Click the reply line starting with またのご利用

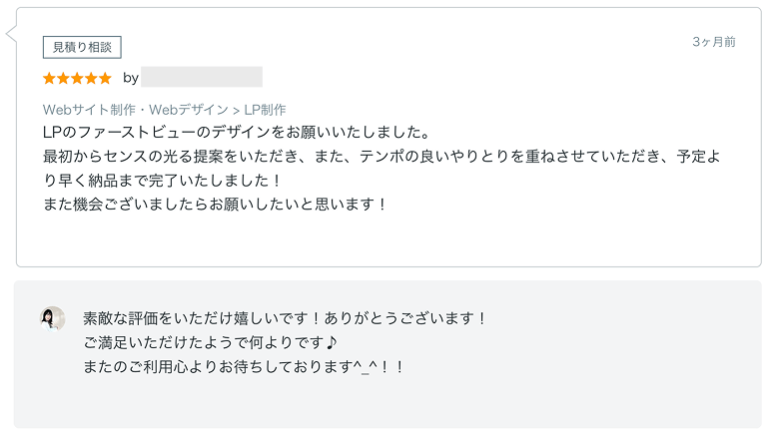[x=244, y=367]
